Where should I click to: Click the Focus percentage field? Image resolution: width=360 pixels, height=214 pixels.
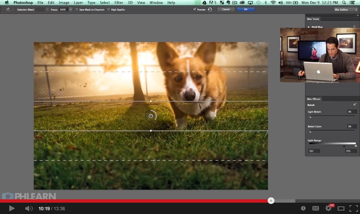[x=63, y=9]
